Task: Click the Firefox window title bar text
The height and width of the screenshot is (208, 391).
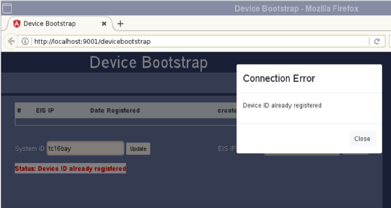Action: 296,8
